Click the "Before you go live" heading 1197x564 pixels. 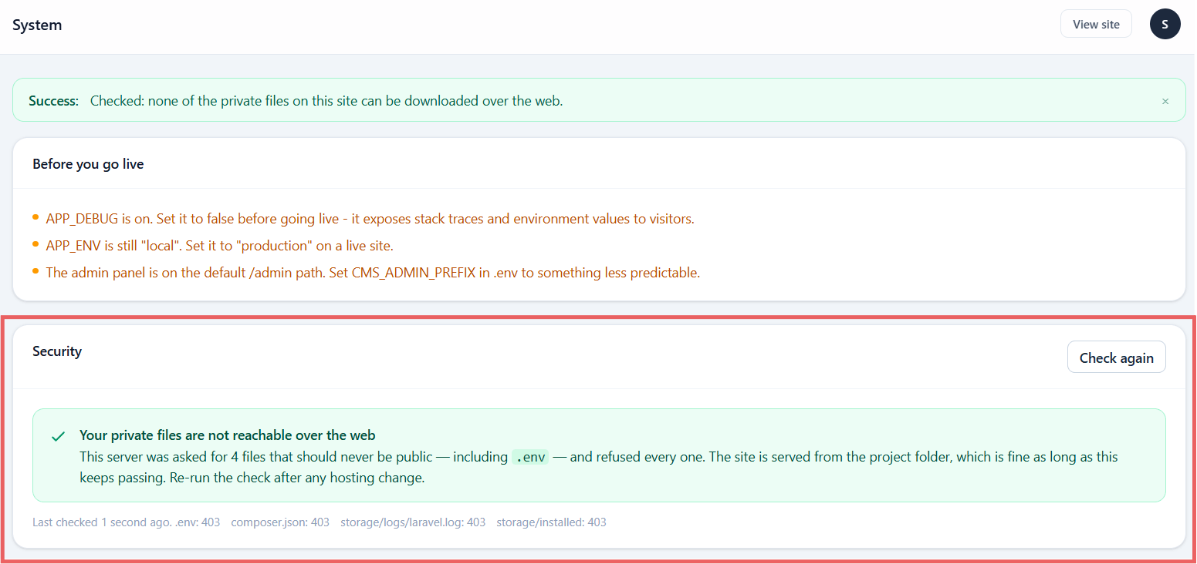click(x=88, y=164)
